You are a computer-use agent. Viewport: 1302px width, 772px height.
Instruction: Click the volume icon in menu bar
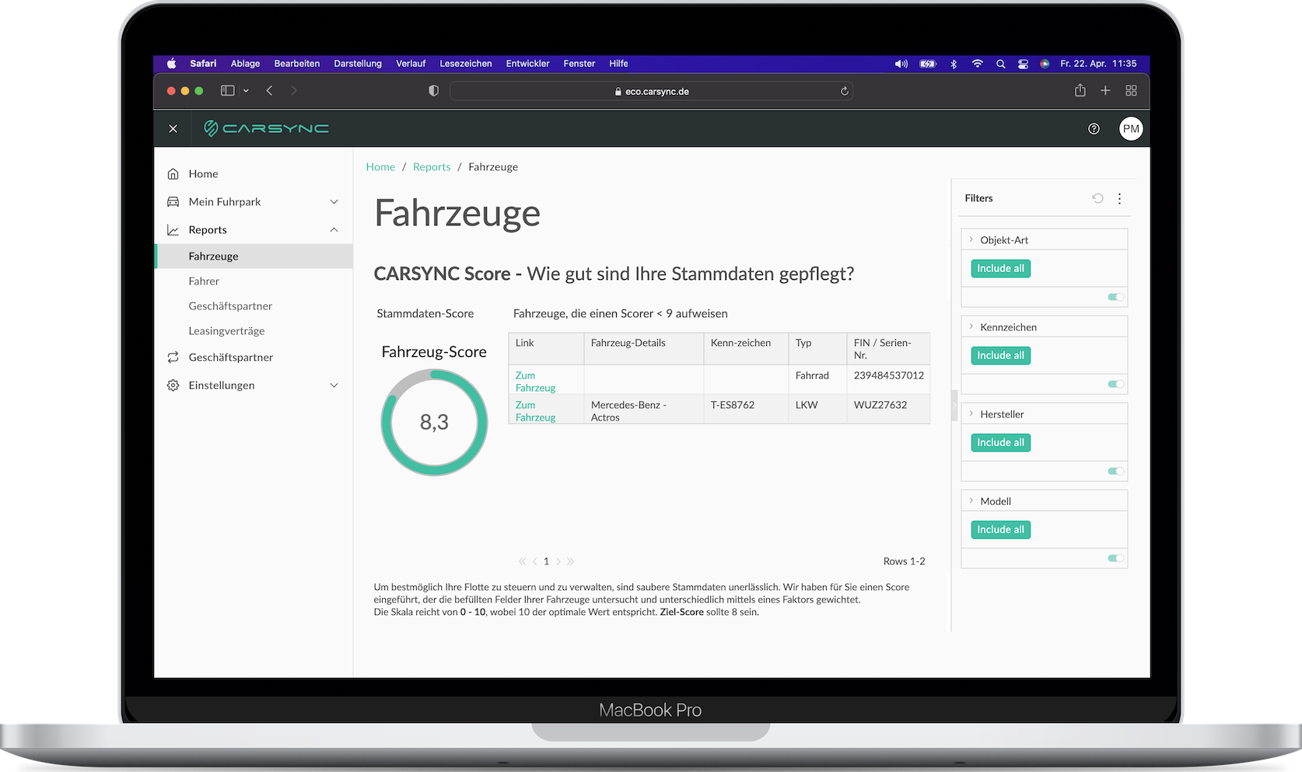tap(901, 64)
